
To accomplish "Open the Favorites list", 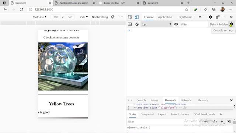I will pyautogui.click(x=206, y=10).
